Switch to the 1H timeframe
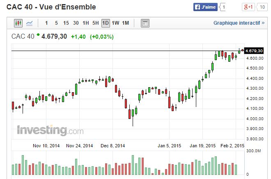 (x=86, y=23)
